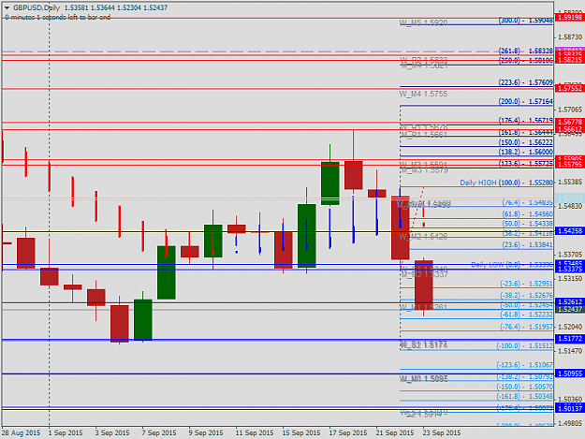The height and width of the screenshot is (439, 585).
Task: Click the (-100.0) - 1.51512 Fibonacci label
Action: click(x=524, y=346)
